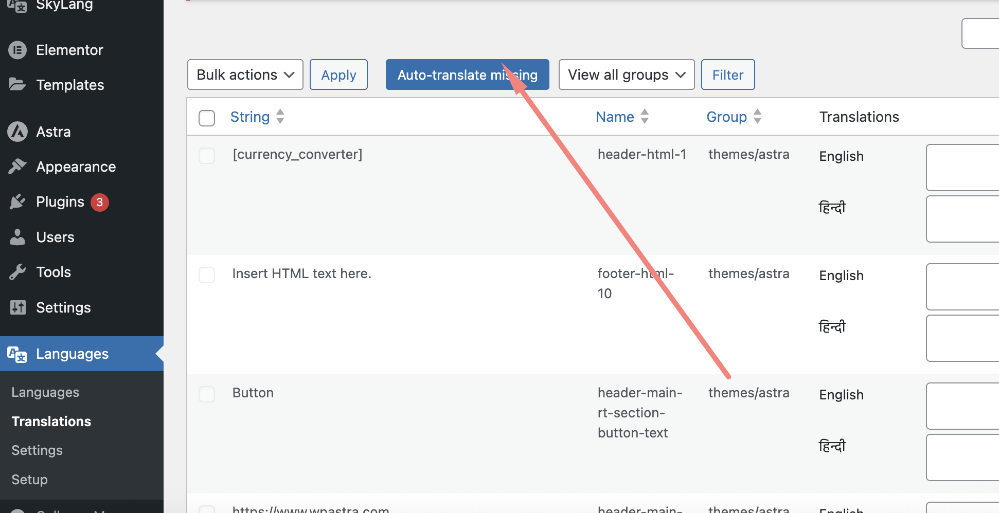The height and width of the screenshot is (513, 999).
Task: Sort the table by Group column
Action: (726, 117)
